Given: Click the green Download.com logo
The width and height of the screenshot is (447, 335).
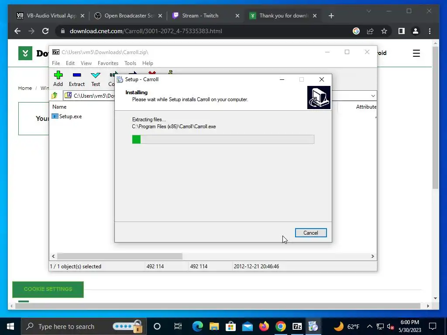Looking at the screenshot, I should pyautogui.click(x=25, y=53).
